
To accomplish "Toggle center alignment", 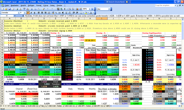I will pyautogui.click(x=42, y=13).
